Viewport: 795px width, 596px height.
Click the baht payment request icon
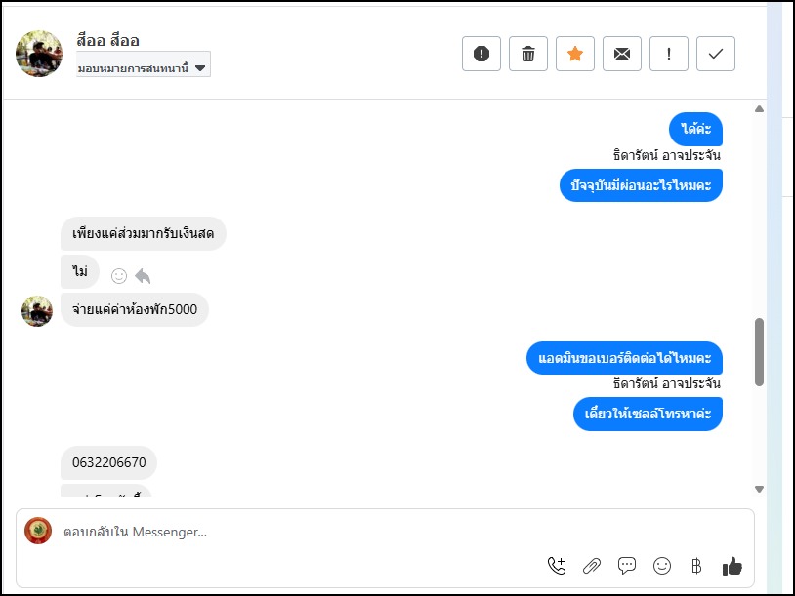click(x=696, y=565)
